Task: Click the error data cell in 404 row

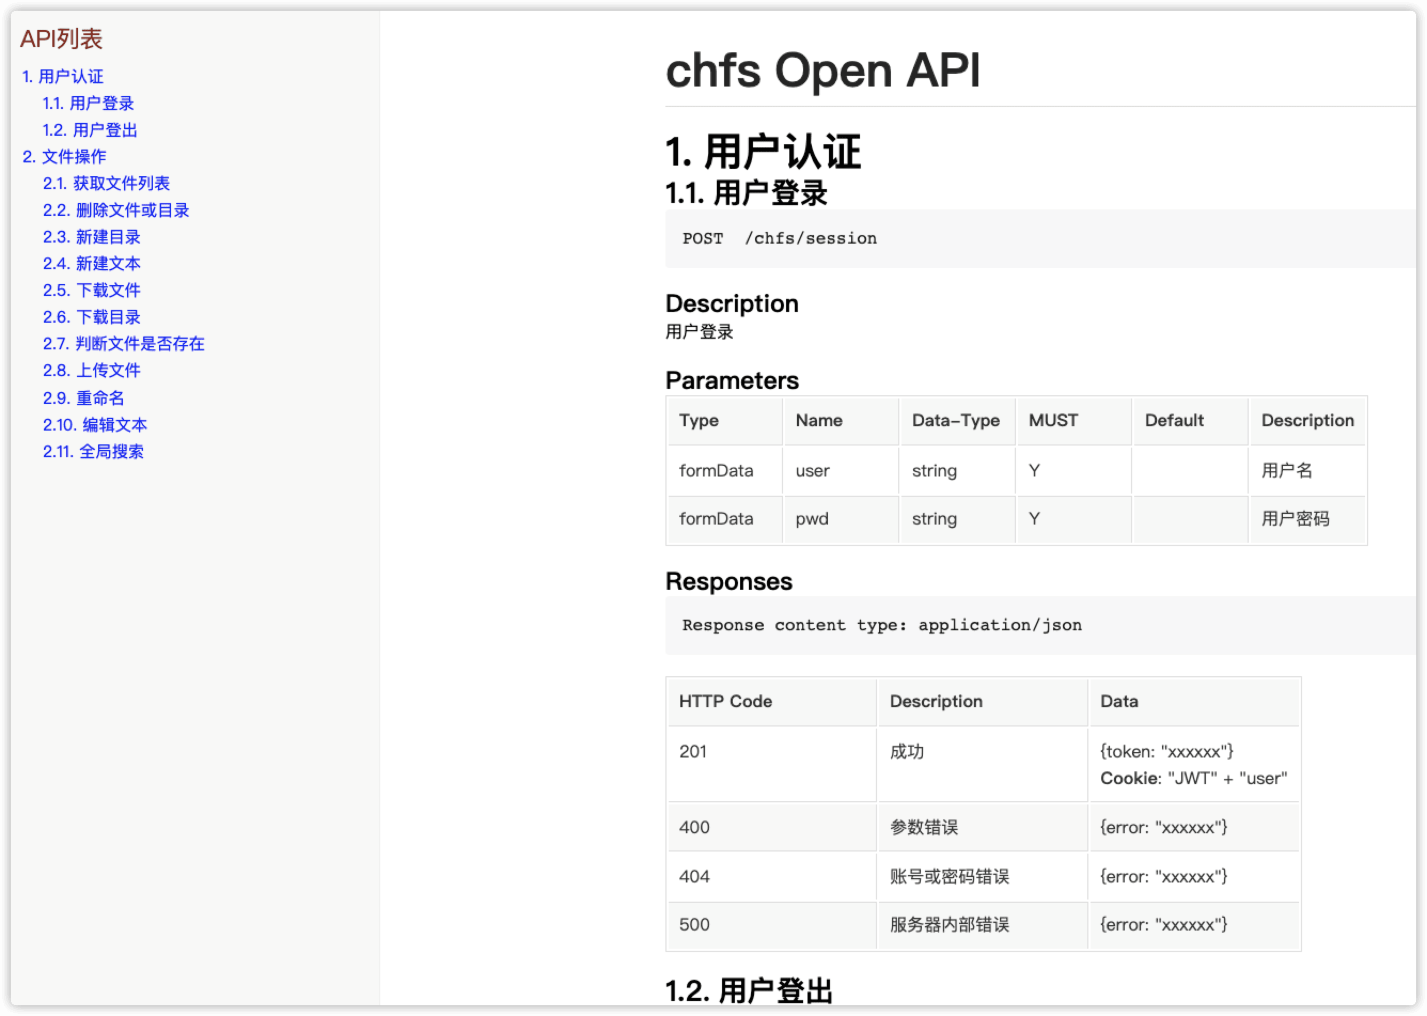Action: point(1194,877)
